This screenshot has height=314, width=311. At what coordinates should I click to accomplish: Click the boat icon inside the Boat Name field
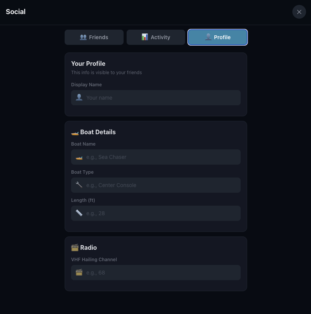(79, 157)
